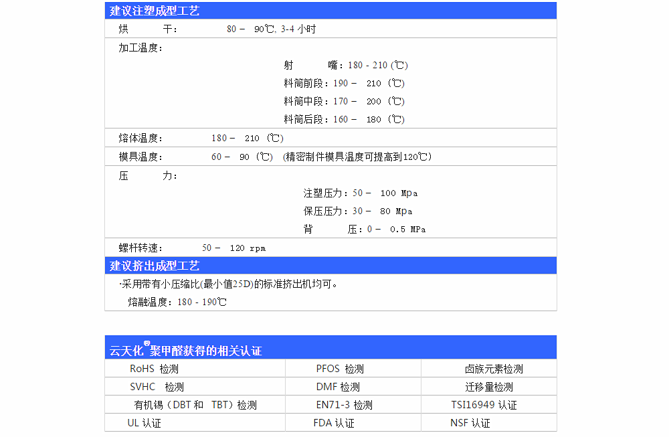Click the 建议注塑成型工艺 section header
This screenshot has width=669, height=437.
[155, 11]
